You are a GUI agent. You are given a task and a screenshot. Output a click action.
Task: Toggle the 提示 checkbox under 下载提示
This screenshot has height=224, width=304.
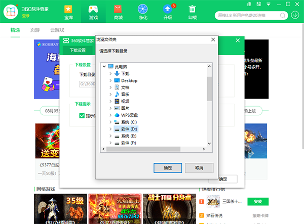coord(82,116)
